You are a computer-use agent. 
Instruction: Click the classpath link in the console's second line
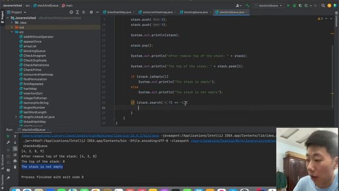(x=233, y=141)
